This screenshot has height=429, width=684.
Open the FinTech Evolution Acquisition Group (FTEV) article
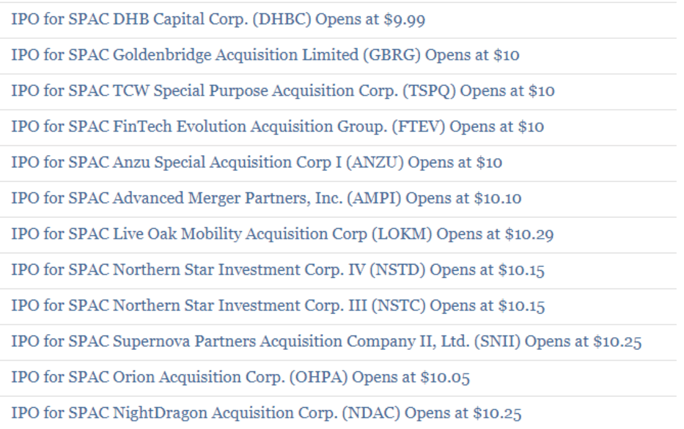(278, 127)
